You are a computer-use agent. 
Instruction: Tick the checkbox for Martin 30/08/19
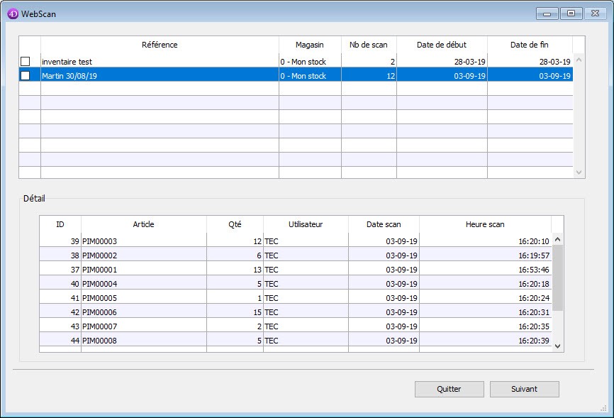(26, 76)
